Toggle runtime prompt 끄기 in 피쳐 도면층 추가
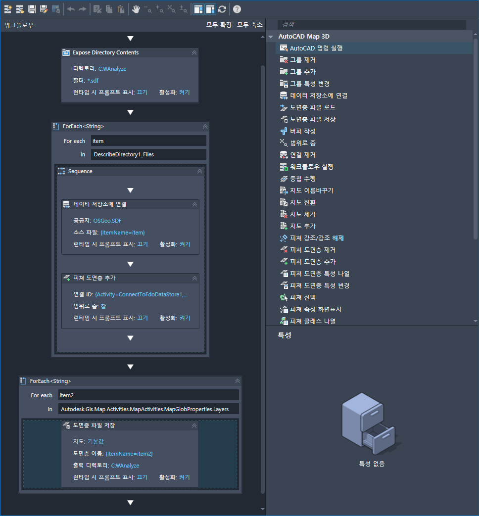Viewport: 479px width, 516px height. coord(143,318)
